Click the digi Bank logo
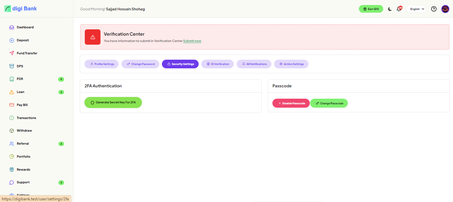 tap(21, 9)
